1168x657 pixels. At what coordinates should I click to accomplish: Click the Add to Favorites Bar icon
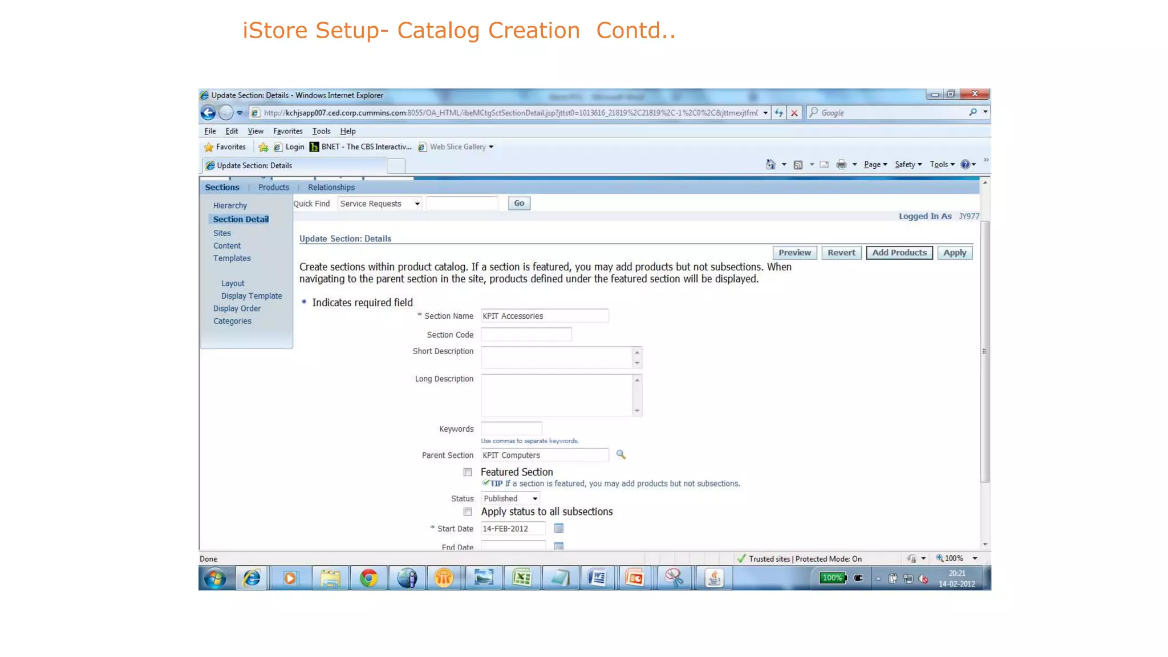263,147
